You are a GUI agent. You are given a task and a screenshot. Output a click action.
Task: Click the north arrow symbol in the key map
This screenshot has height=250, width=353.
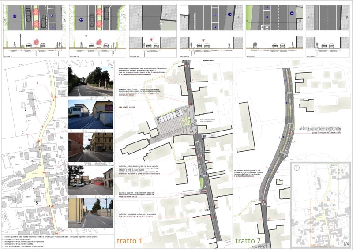pos(297,168)
